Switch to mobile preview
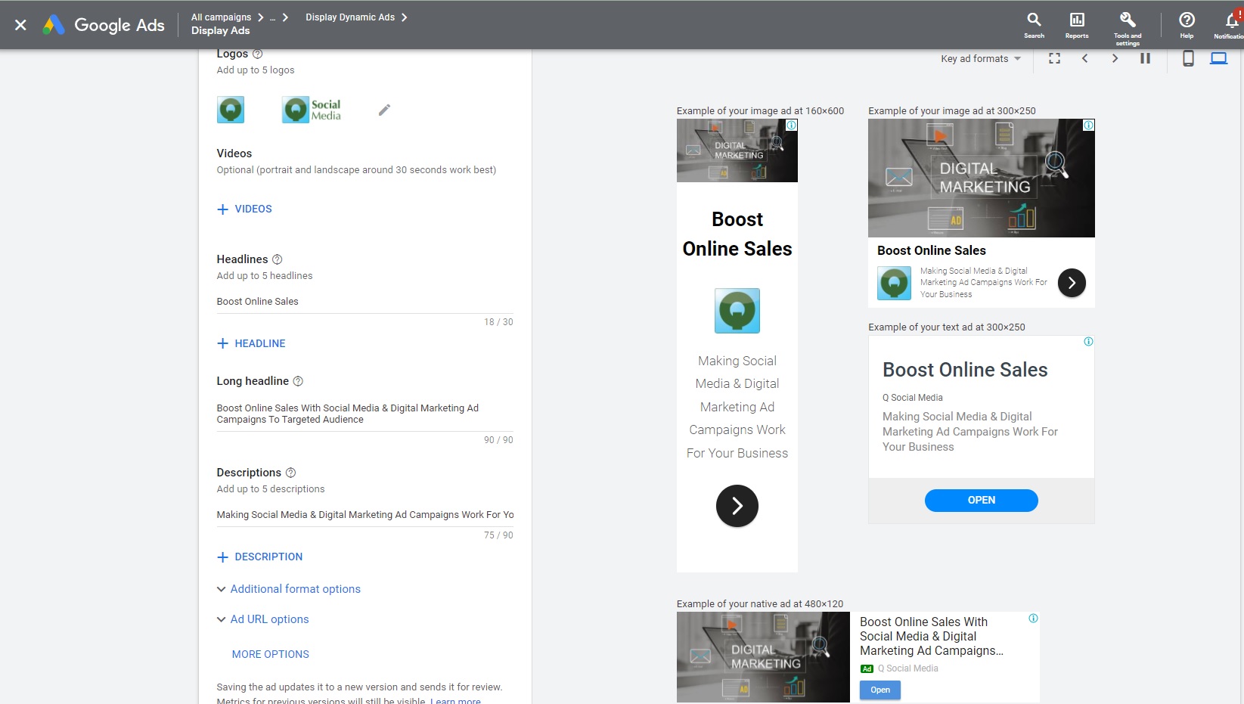 (1187, 58)
